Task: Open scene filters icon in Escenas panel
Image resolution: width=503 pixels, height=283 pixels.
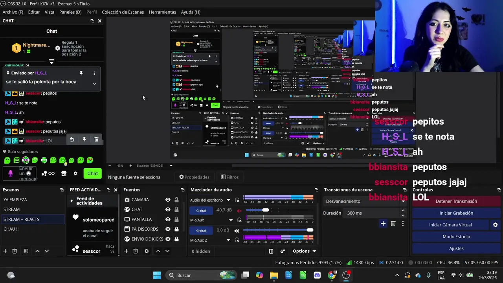Action: [26, 251]
